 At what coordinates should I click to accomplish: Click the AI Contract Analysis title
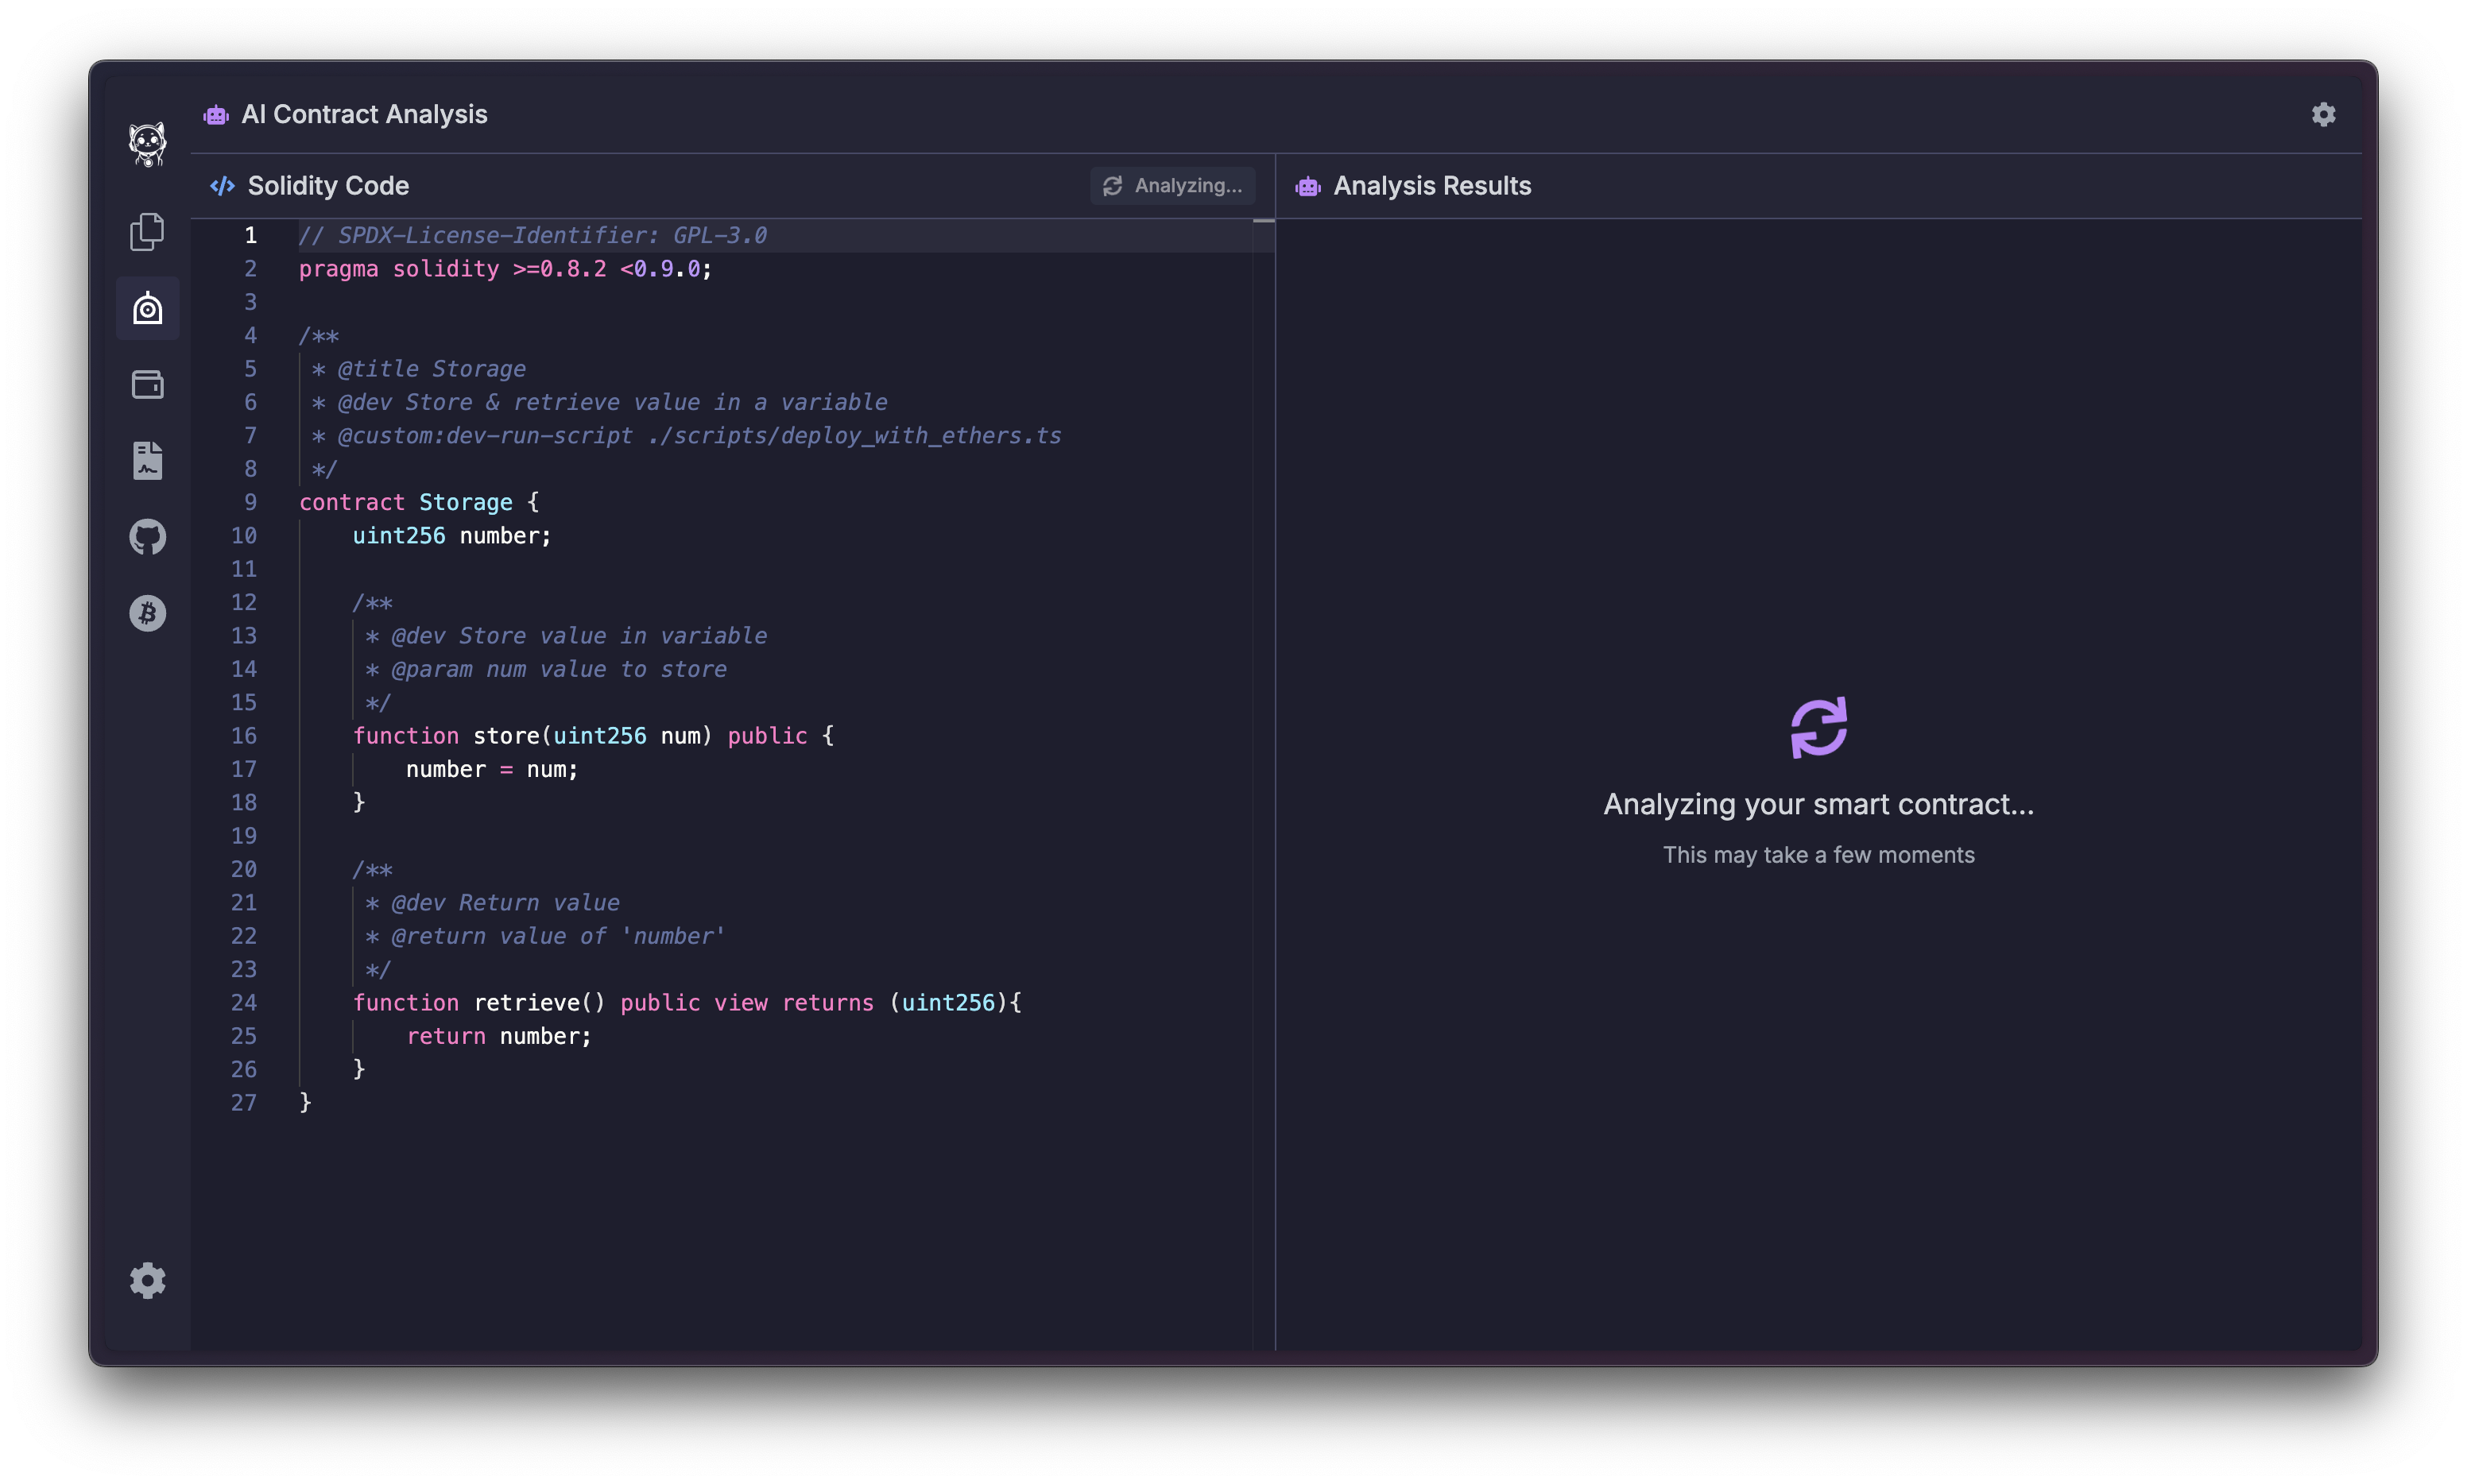[x=364, y=114]
